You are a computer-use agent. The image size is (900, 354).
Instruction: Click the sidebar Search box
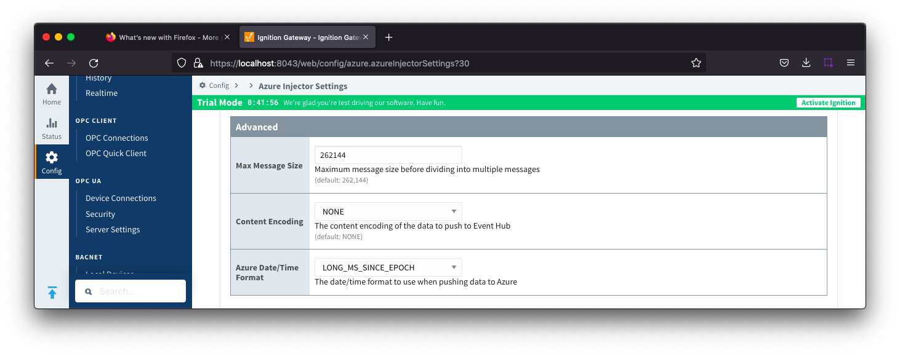click(131, 291)
